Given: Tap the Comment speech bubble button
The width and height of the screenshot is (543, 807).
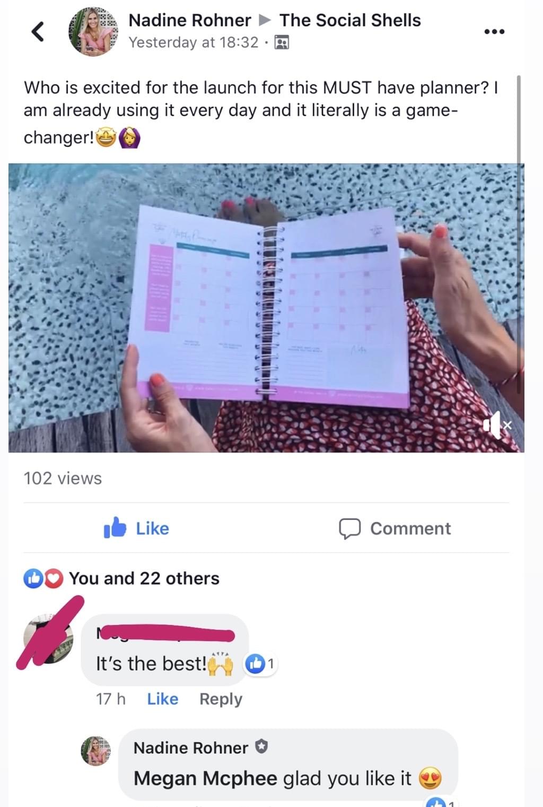Looking at the screenshot, I should 395,528.
